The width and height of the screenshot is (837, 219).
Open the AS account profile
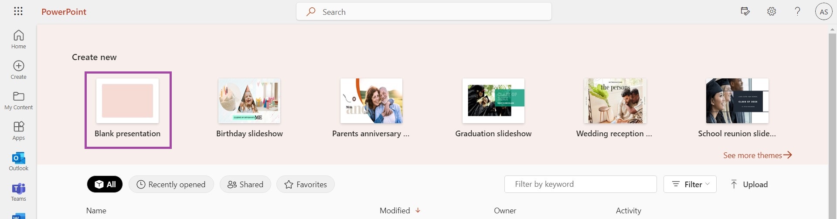[823, 12]
